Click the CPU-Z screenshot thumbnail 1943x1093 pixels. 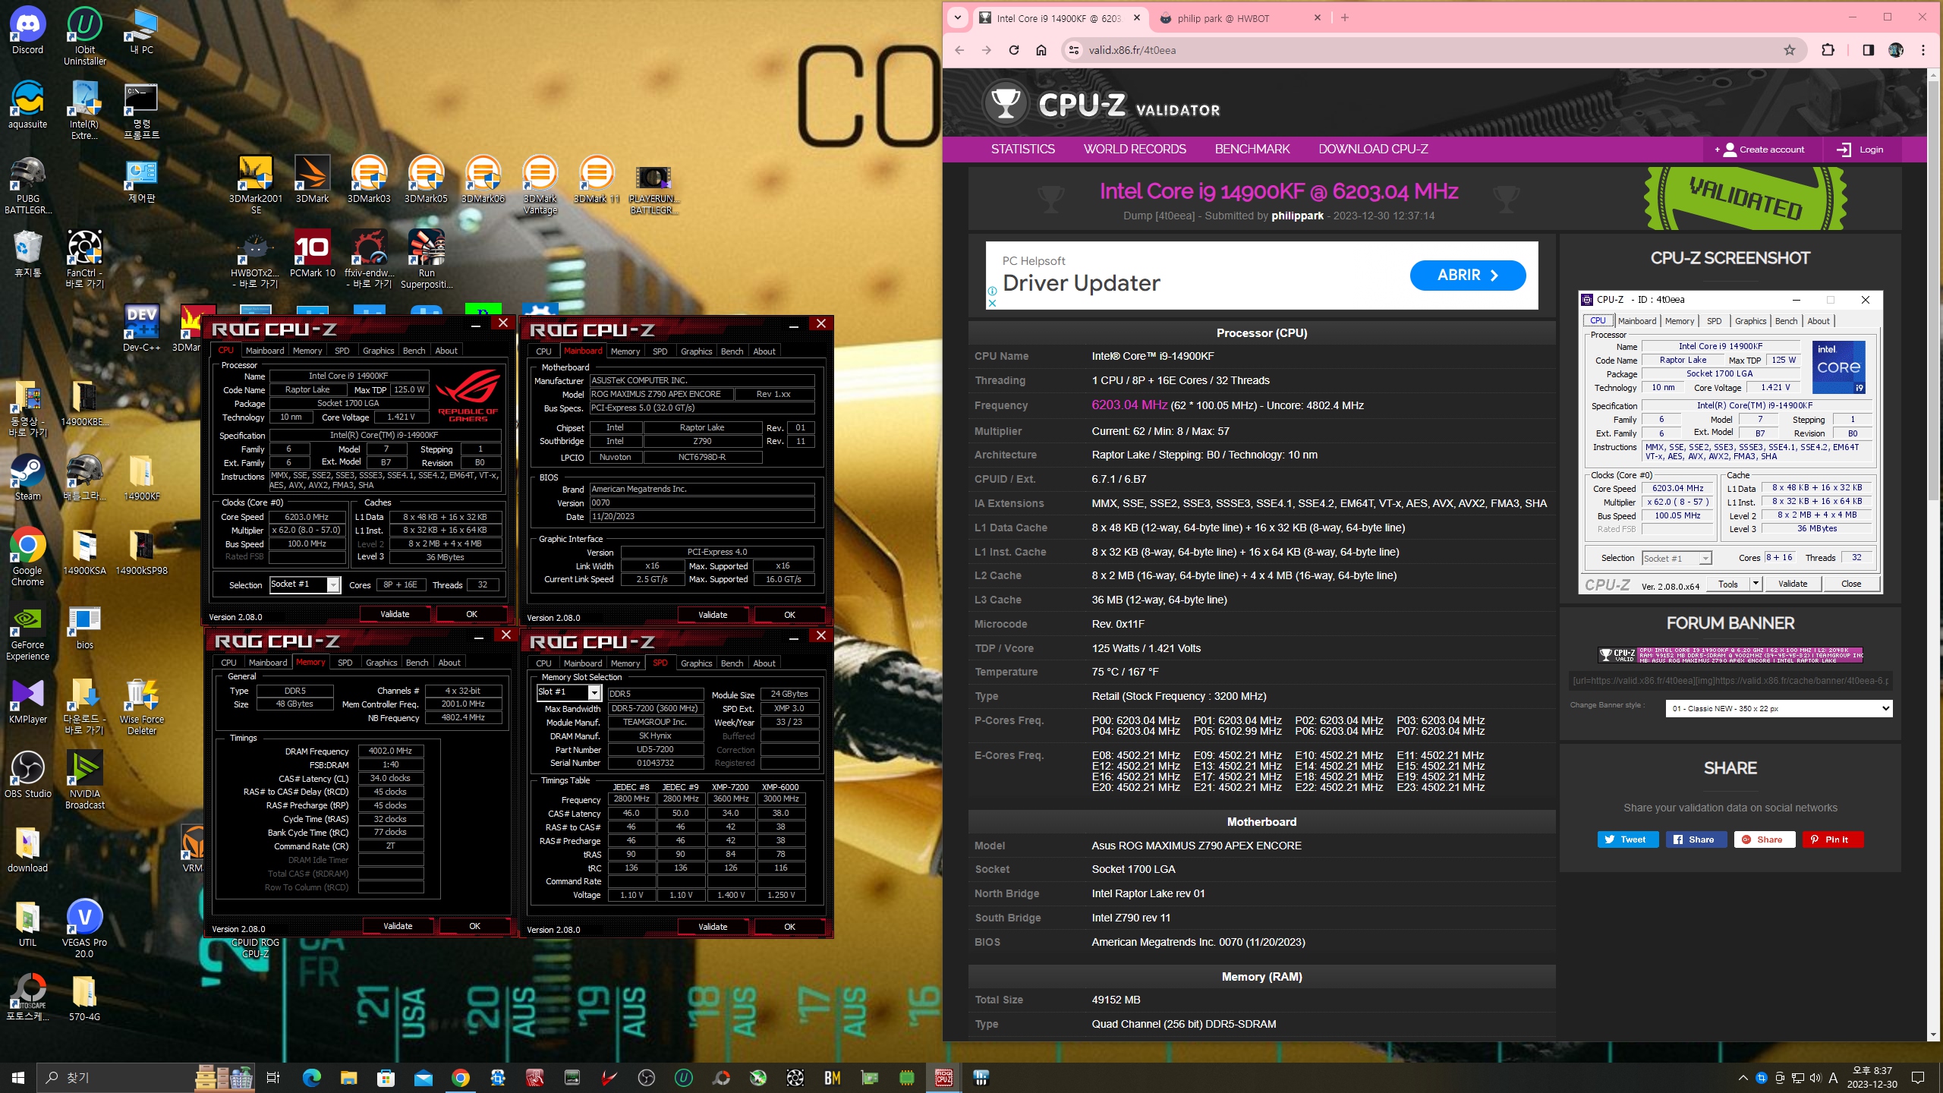click(1730, 443)
